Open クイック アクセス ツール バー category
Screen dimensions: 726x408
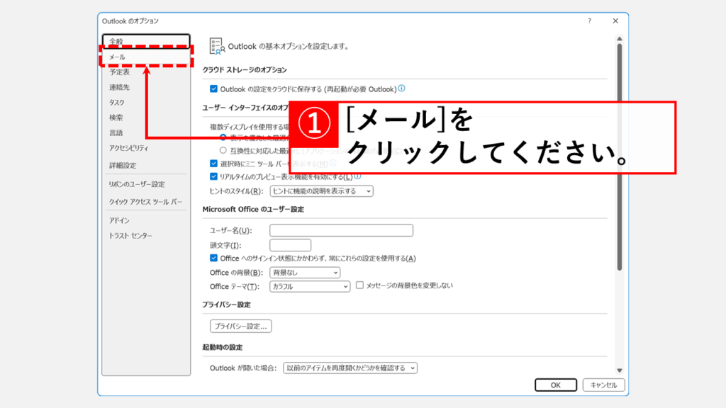[146, 202]
